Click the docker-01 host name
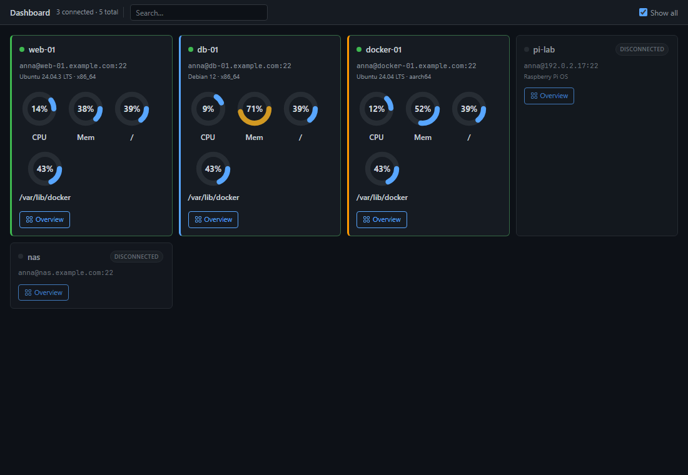 pos(383,49)
